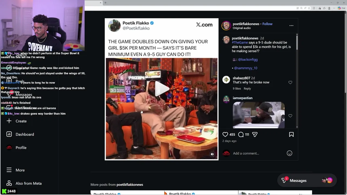
Task: Click the page vertical scrollbar
Action: coord(346,53)
